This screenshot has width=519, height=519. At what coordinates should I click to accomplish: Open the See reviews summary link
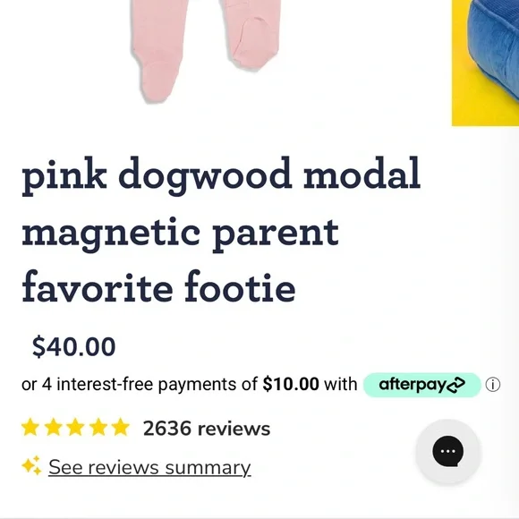coord(149,467)
